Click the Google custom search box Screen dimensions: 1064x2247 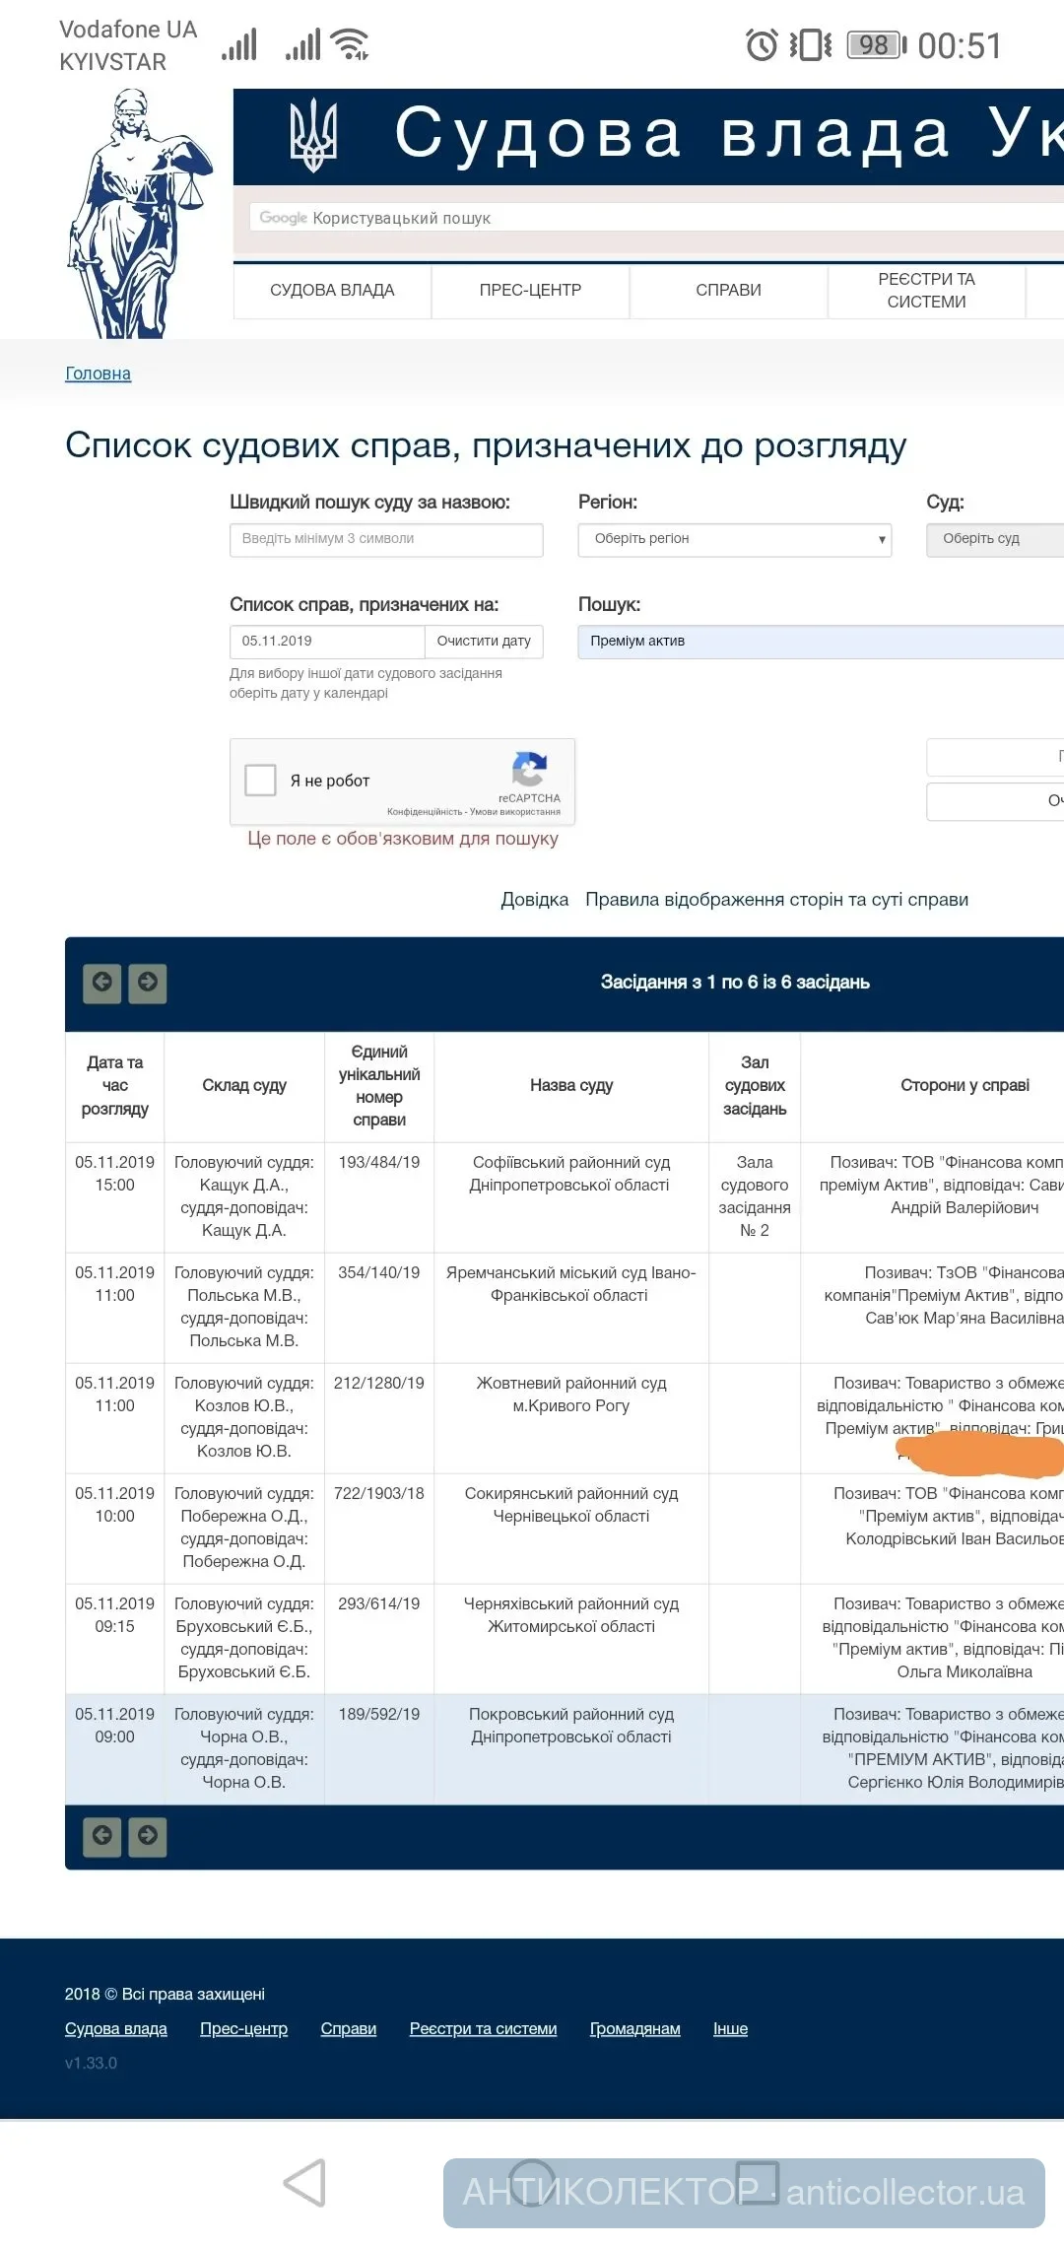650,218
